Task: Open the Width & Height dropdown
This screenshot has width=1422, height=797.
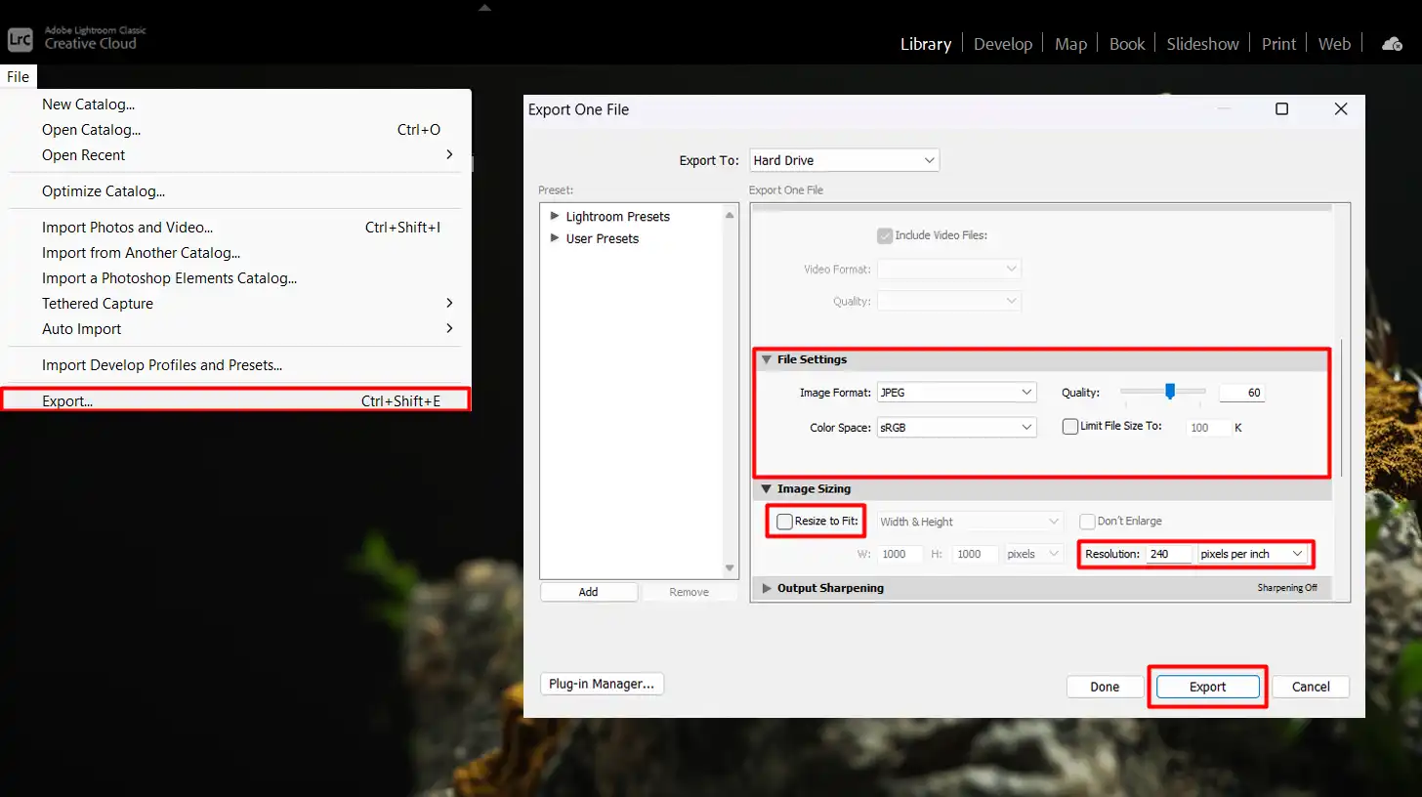Action: (x=970, y=522)
